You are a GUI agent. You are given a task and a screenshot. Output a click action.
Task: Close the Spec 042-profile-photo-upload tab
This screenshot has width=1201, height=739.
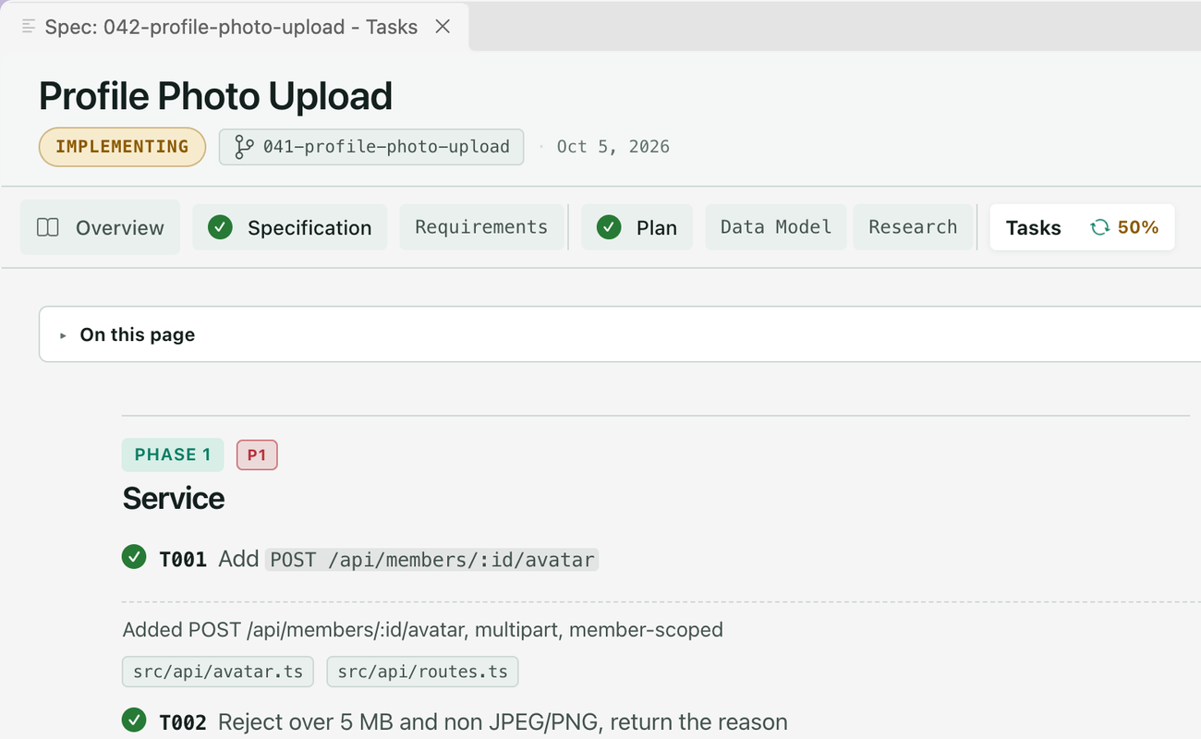point(443,27)
